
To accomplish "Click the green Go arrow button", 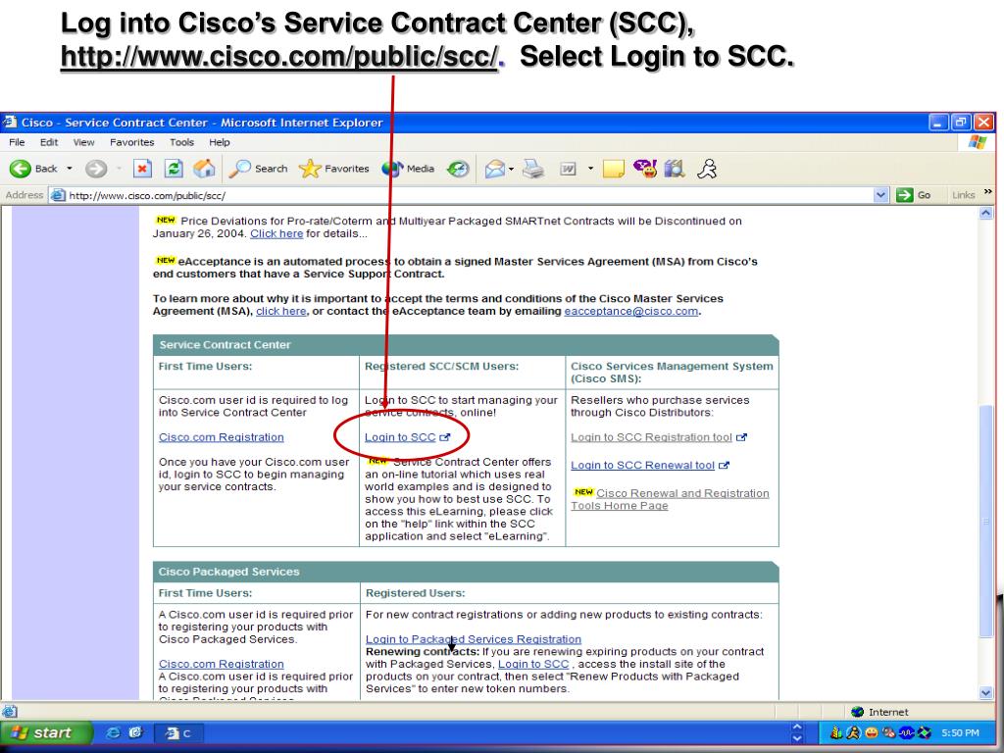I will [x=905, y=195].
